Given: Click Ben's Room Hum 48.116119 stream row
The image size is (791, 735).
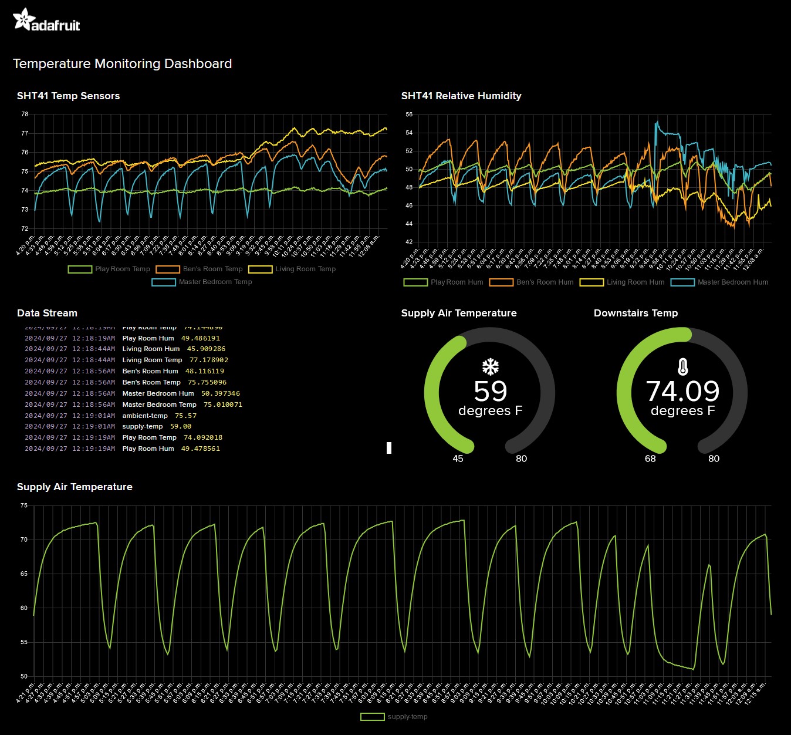Looking at the screenshot, I should tap(124, 371).
